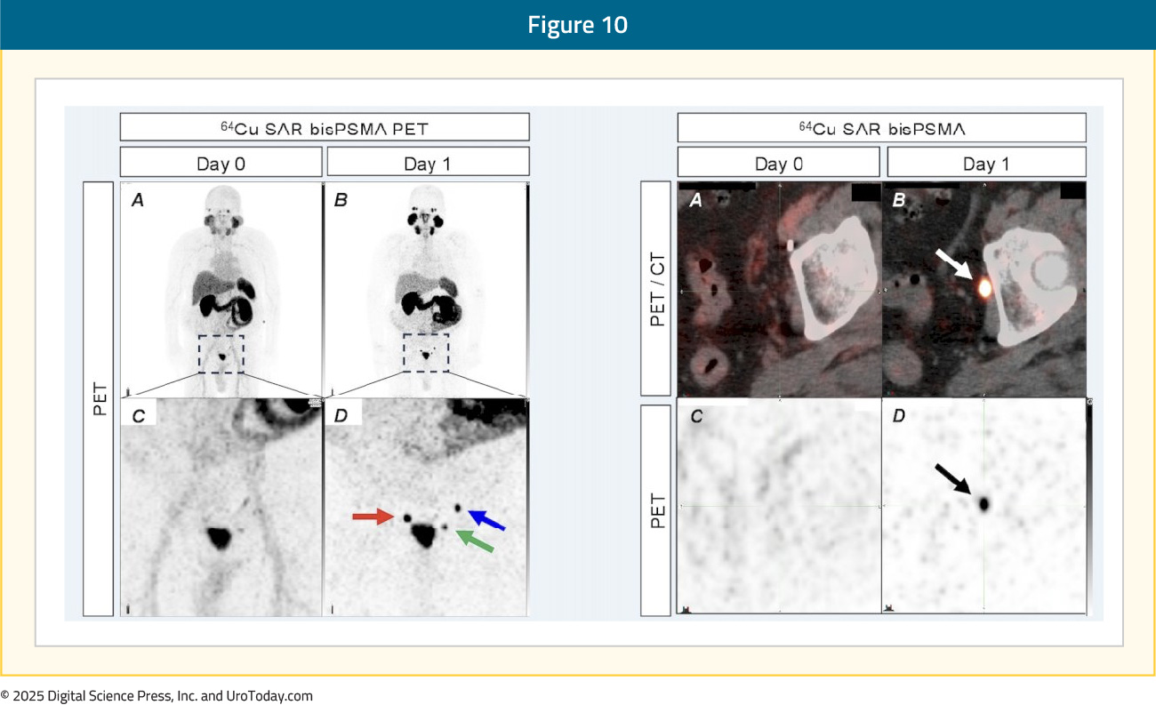The width and height of the screenshot is (1156, 705).
Task: Click the vertical PET label on left panel
Action: click(x=98, y=399)
